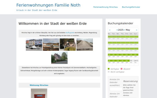
Task: Click the Buchungskalender heading
Action: coord(120,24)
